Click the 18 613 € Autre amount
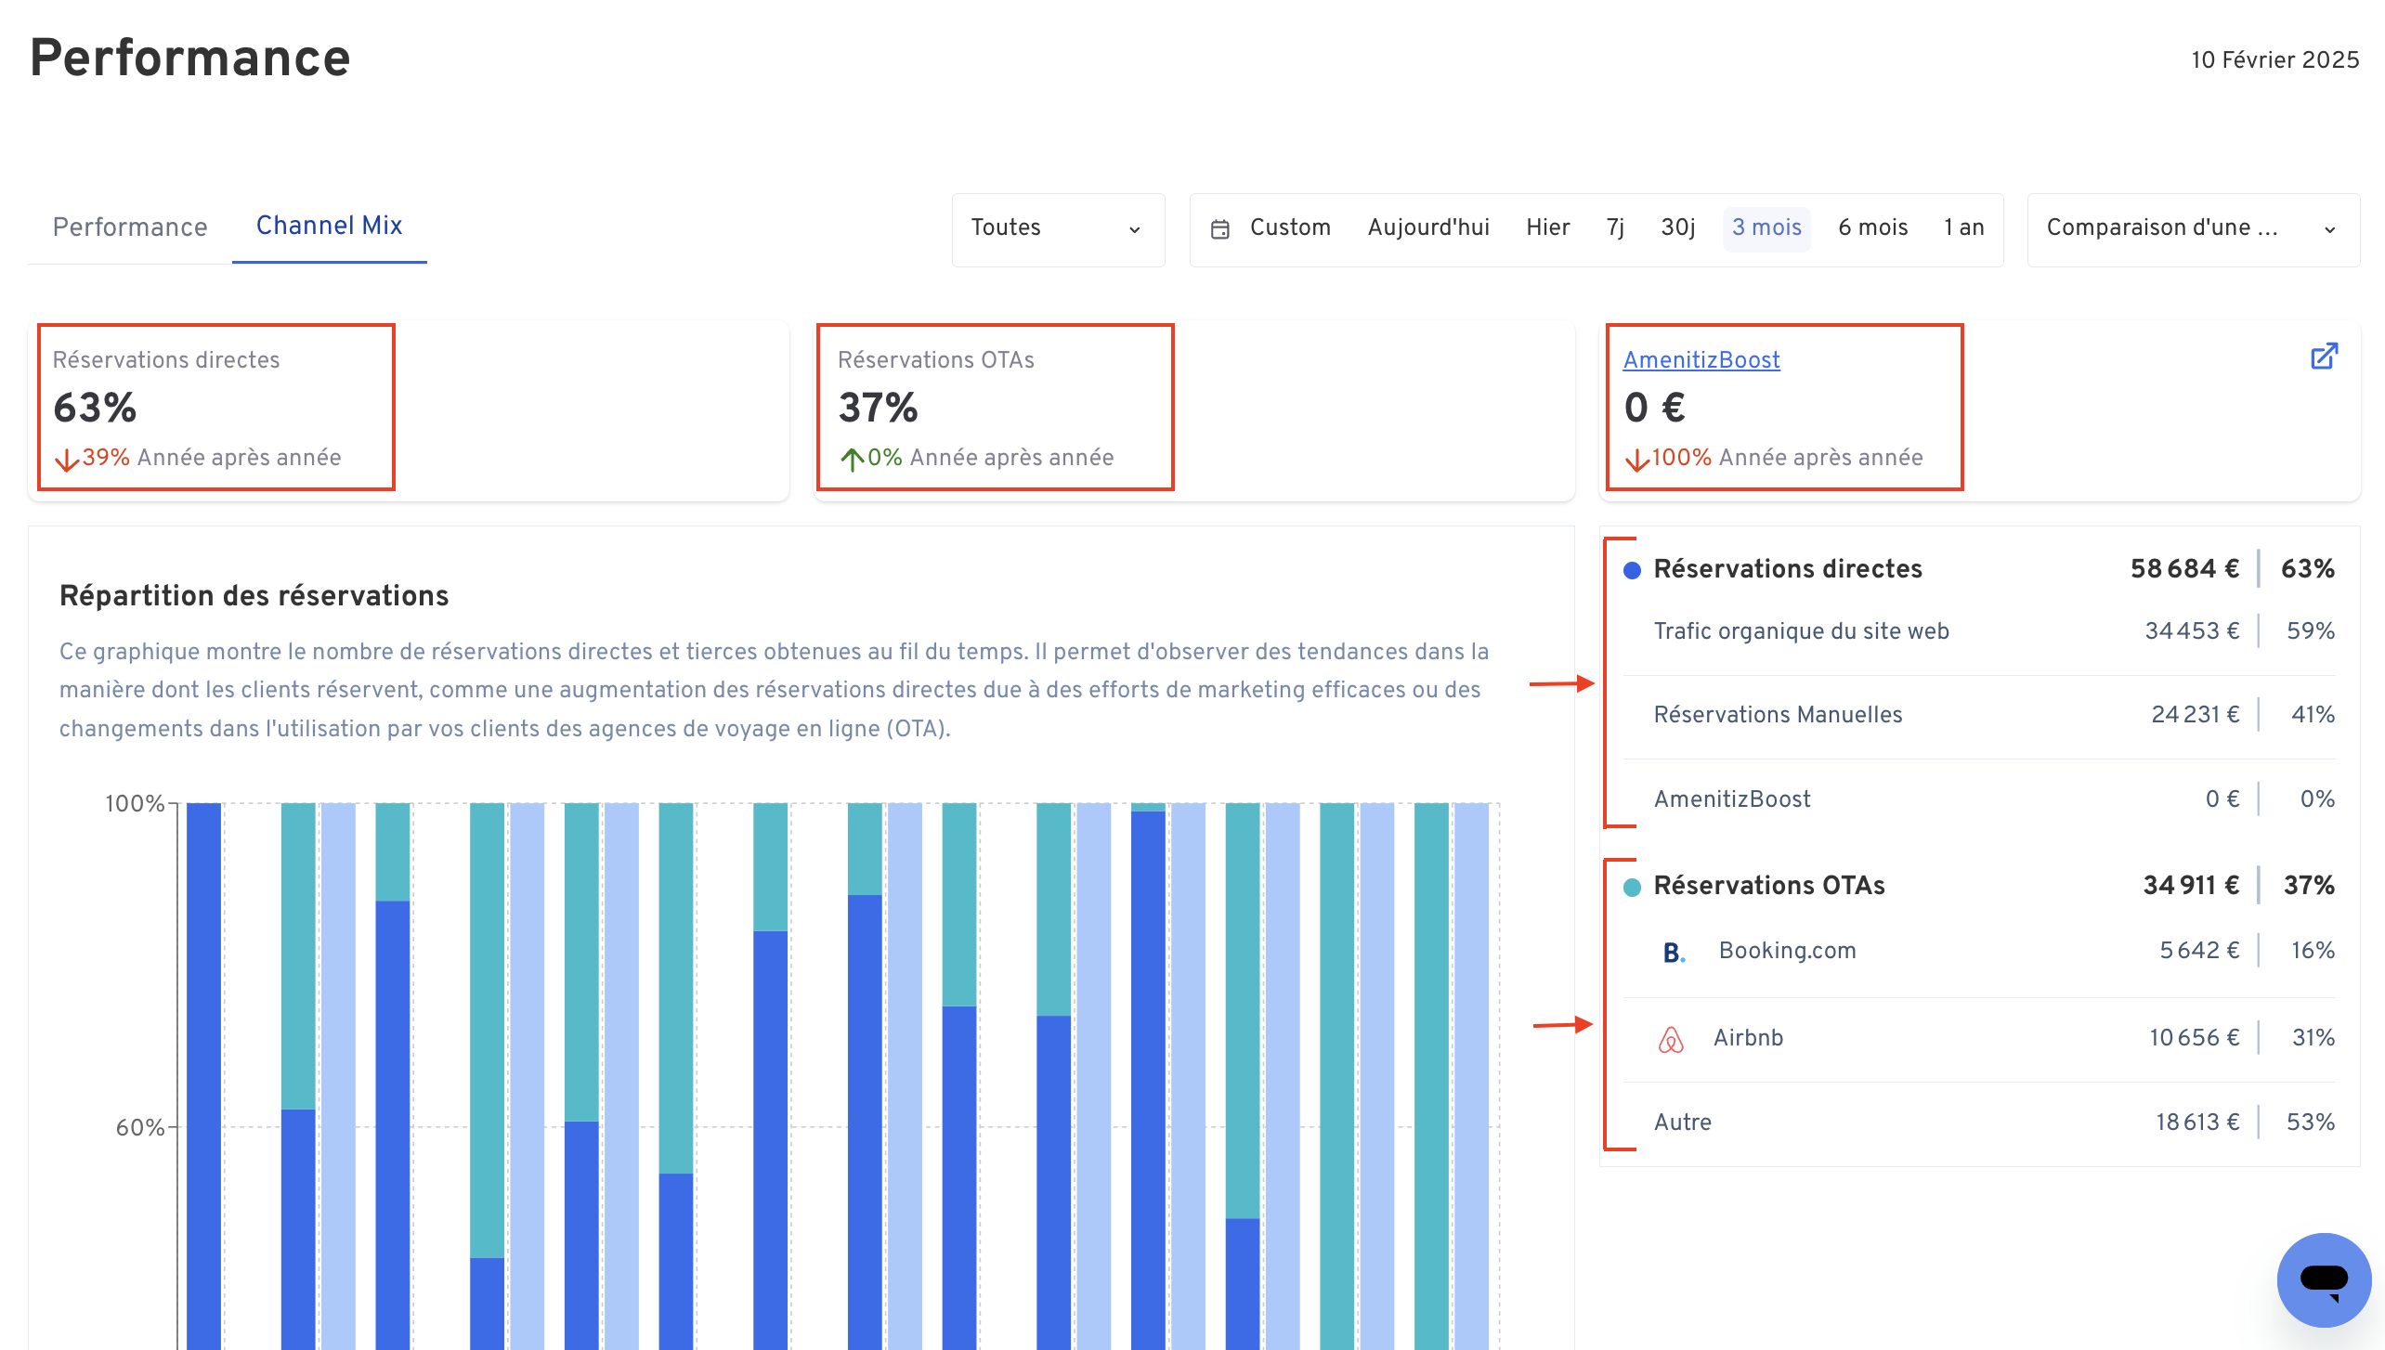This screenshot has height=1350, width=2385. click(2197, 1123)
